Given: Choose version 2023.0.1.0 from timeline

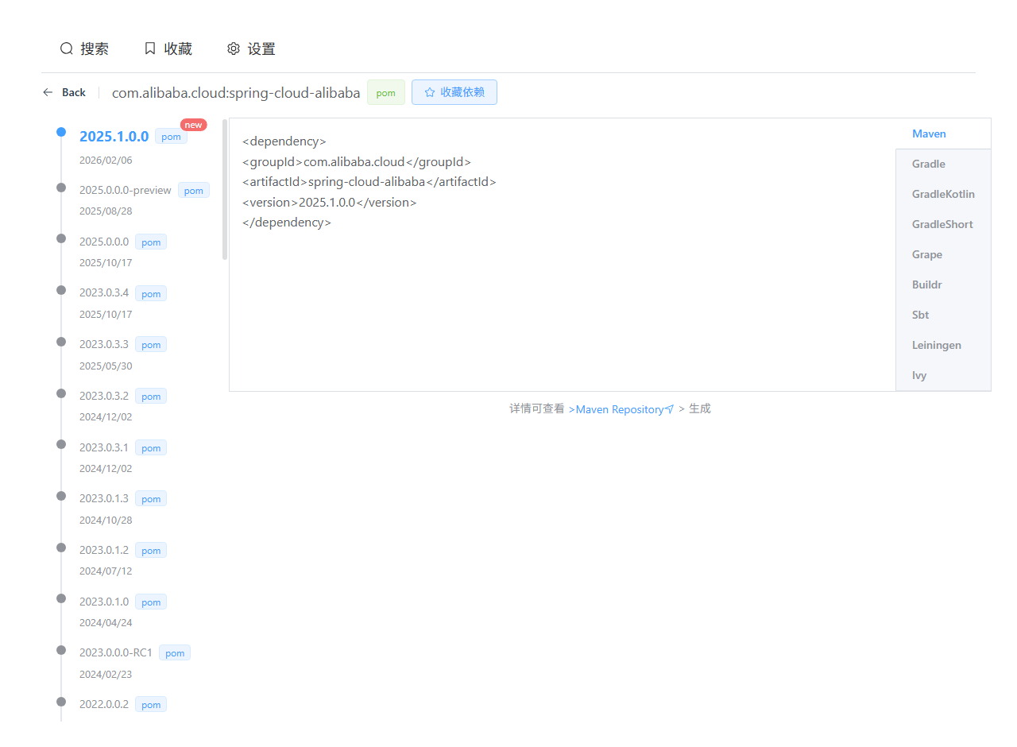Looking at the screenshot, I should (104, 601).
